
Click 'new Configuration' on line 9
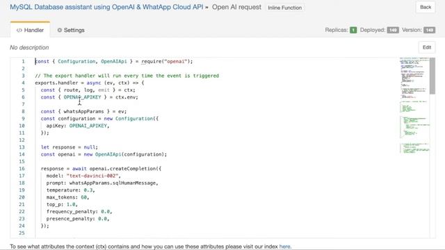click(x=128, y=119)
